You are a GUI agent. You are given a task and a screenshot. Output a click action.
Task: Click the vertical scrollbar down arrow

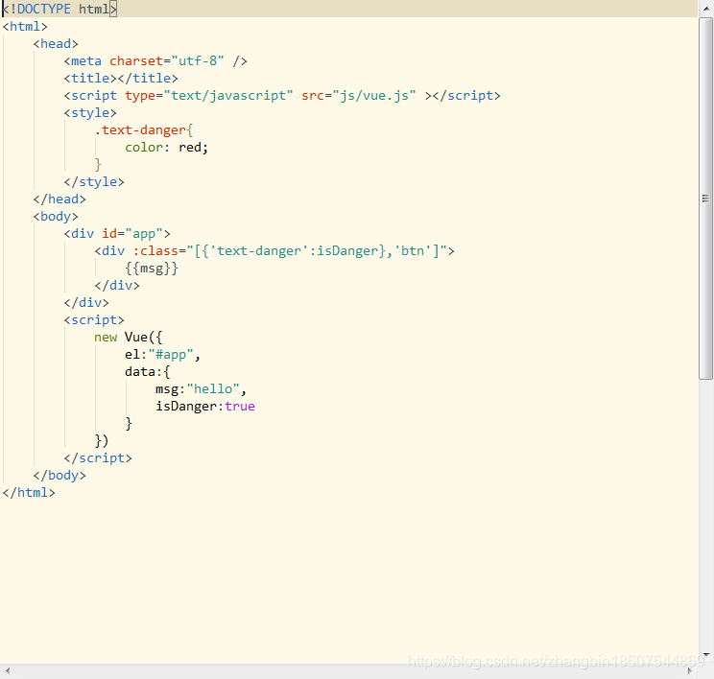[x=706, y=654]
